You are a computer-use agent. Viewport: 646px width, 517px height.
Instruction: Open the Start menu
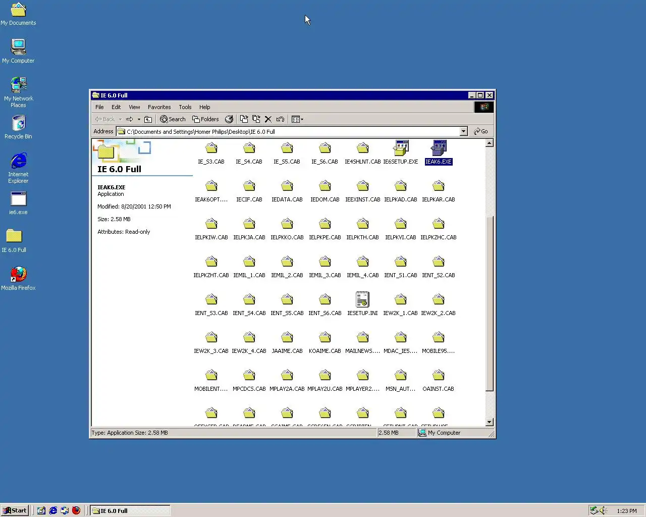click(15, 510)
